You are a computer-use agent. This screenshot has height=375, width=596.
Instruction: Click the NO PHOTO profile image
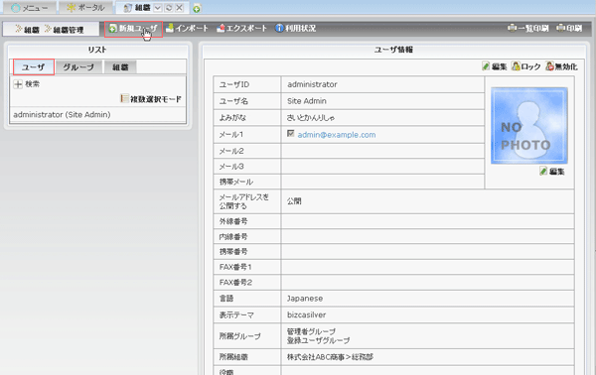[x=529, y=126]
